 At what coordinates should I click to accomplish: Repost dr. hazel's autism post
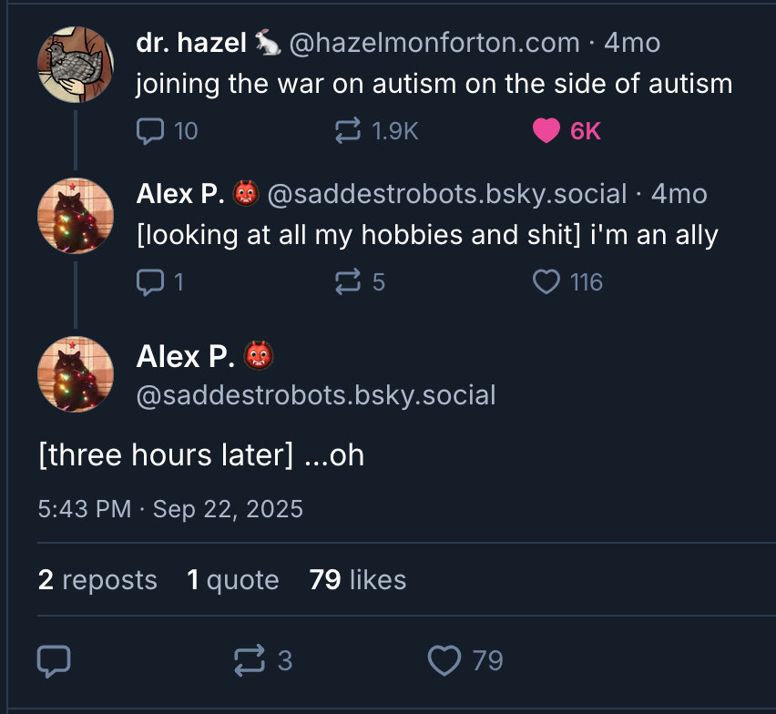click(x=348, y=132)
